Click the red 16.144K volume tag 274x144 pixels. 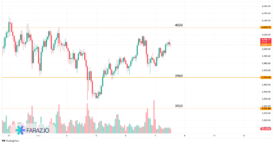[266, 129]
